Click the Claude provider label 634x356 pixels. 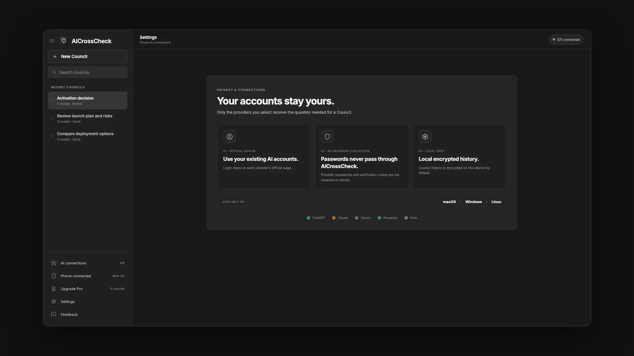343,218
